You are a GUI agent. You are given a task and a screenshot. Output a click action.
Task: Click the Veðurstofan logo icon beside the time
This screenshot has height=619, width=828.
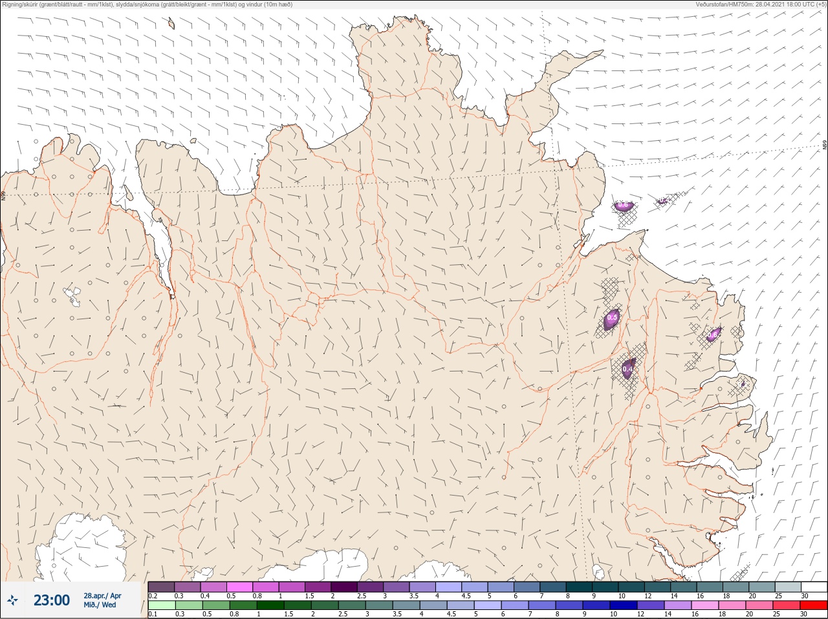click(12, 600)
